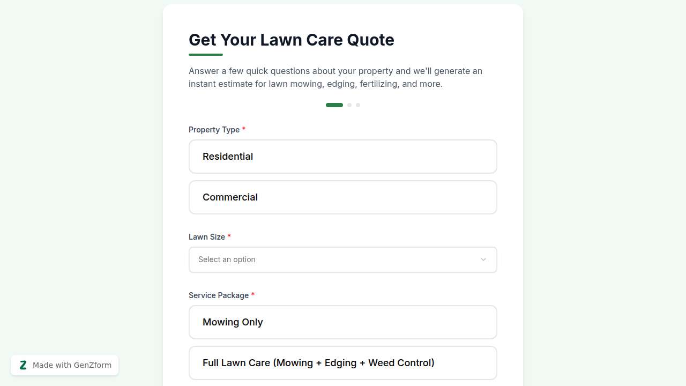
Task: Open the Lawn Size dropdown
Action: [x=343, y=259]
